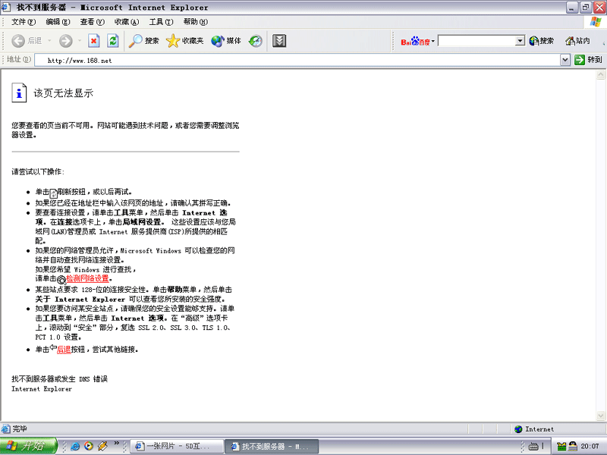
Task: Click the page scrollbar up arrow
Action: pyautogui.click(x=601, y=74)
